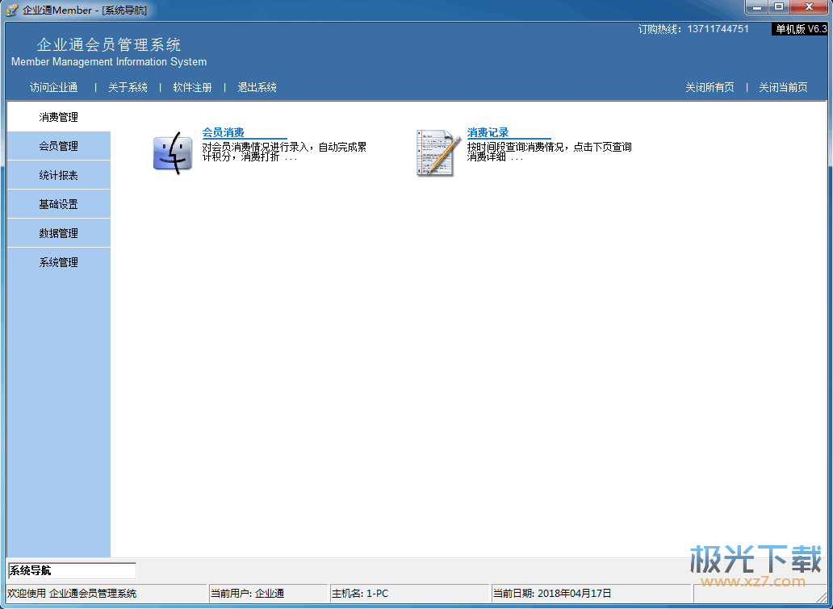Click the 会员消费 description text
The height and width of the screenshot is (609, 833).
pos(284,152)
